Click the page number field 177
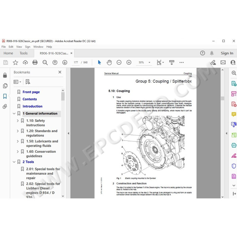The image size is (237, 237). [76, 62]
